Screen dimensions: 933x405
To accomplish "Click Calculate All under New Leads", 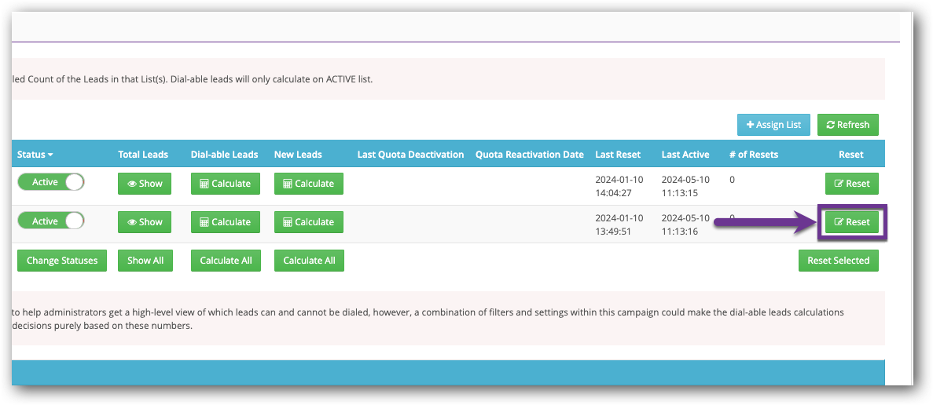I will [x=309, y=261].
